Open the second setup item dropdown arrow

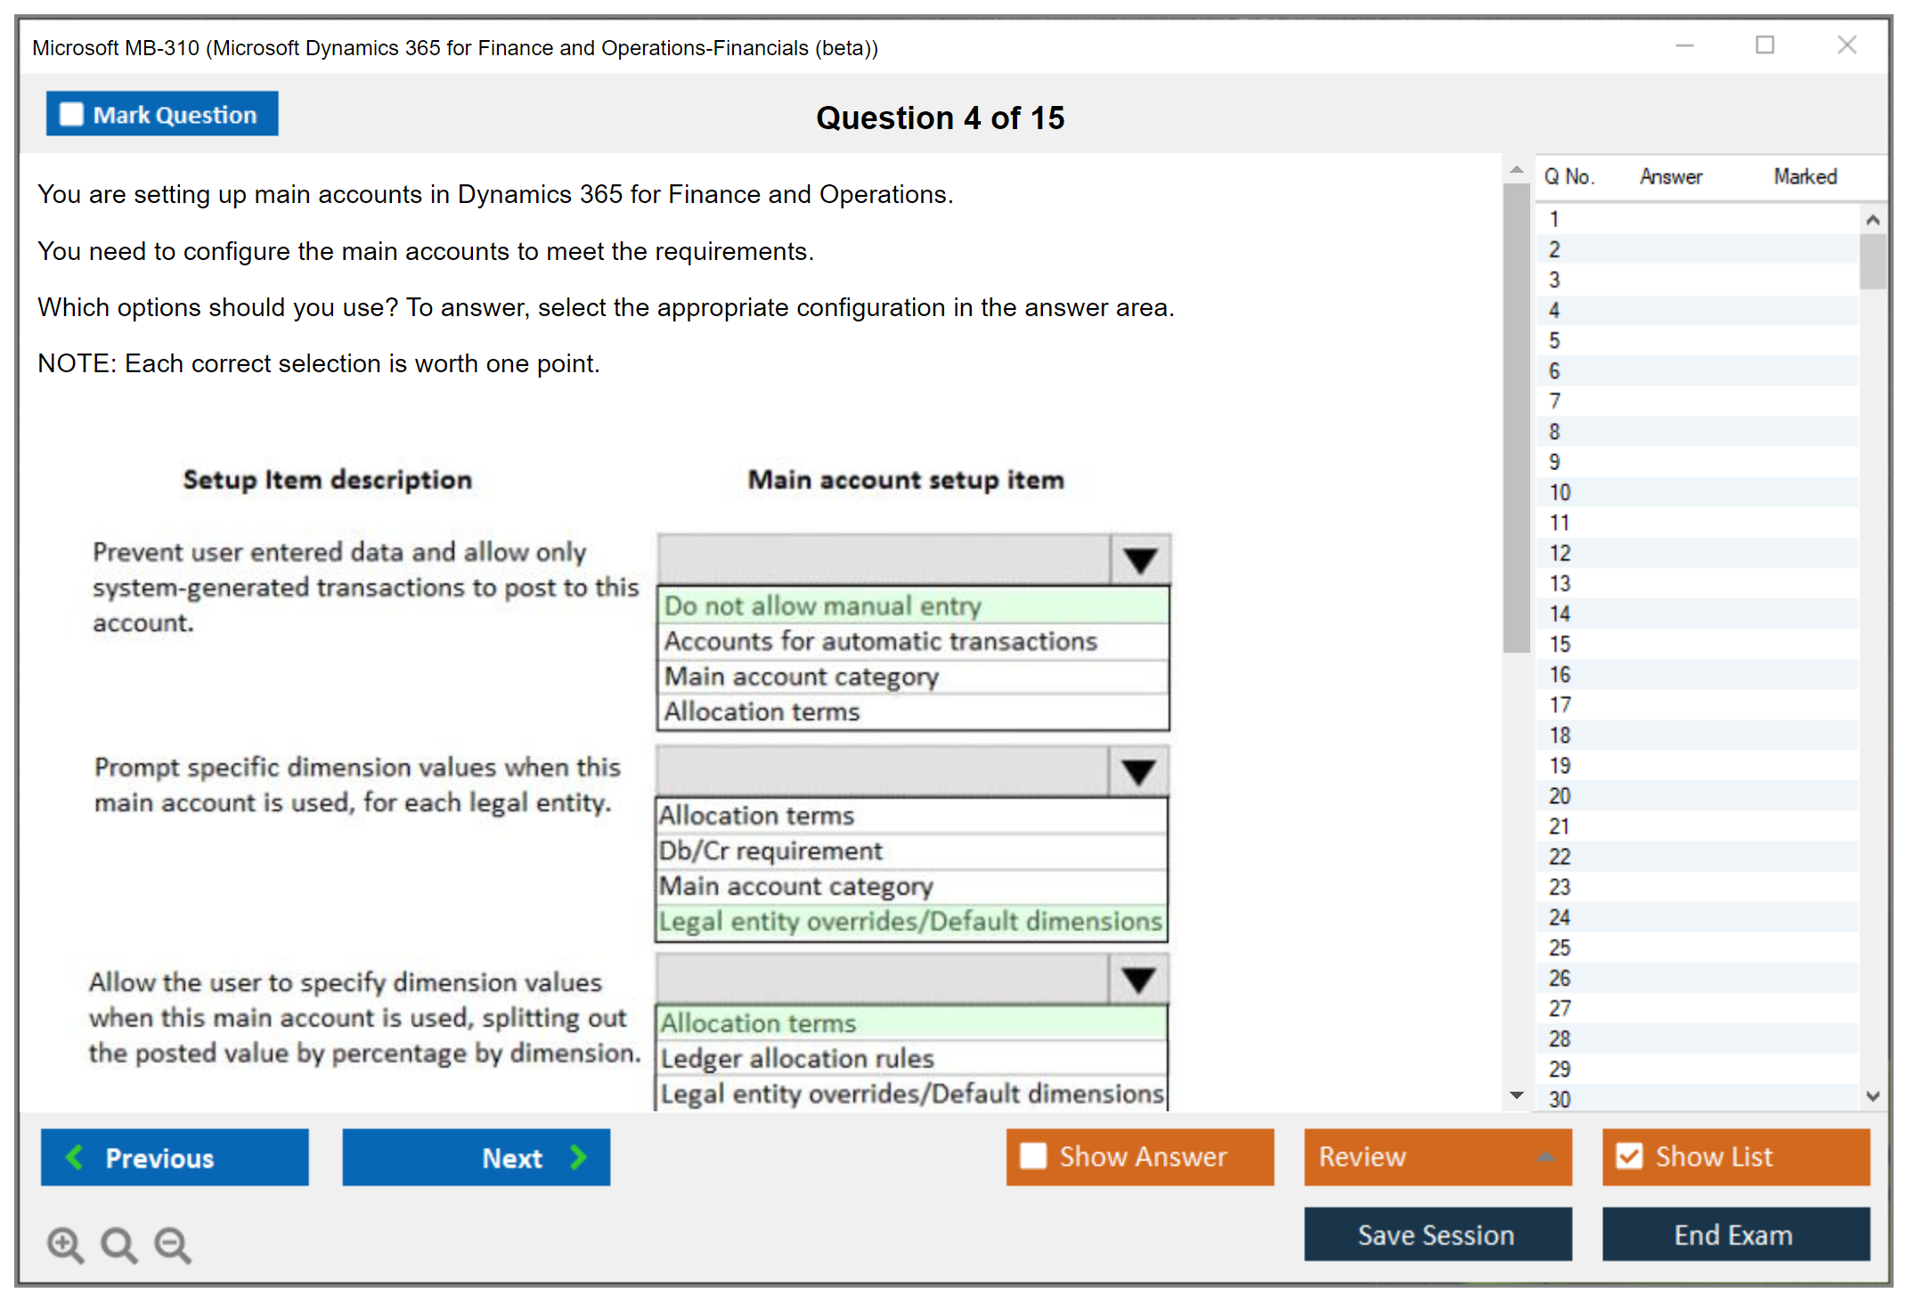[x=1138, y=771]
